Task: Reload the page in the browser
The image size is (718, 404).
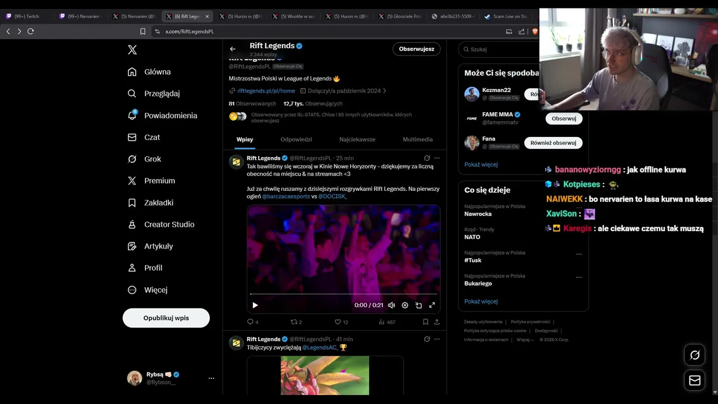Action: pyautogui.click(x=31, y=31)
